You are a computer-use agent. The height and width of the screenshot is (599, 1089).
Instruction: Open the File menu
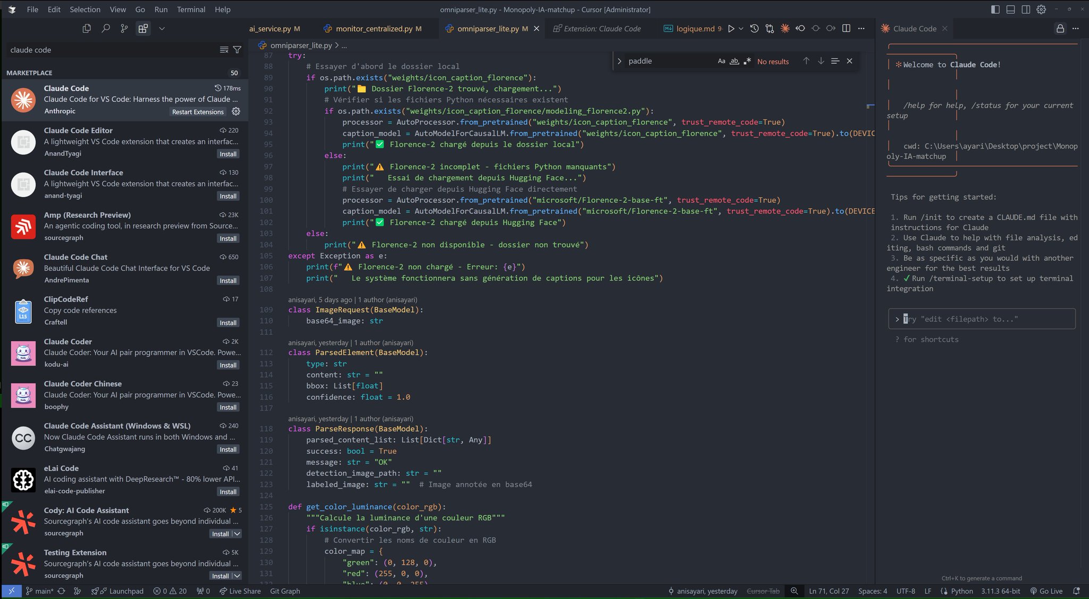[x=32, y=10]
